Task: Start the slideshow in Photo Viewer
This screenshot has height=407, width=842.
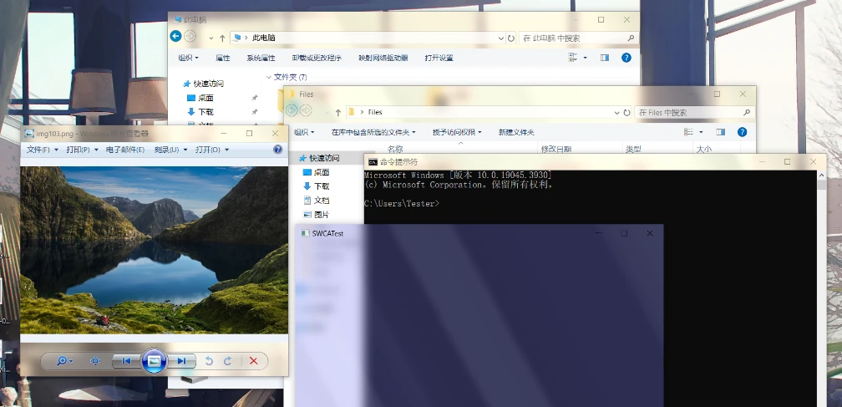Action: (153, 361)
